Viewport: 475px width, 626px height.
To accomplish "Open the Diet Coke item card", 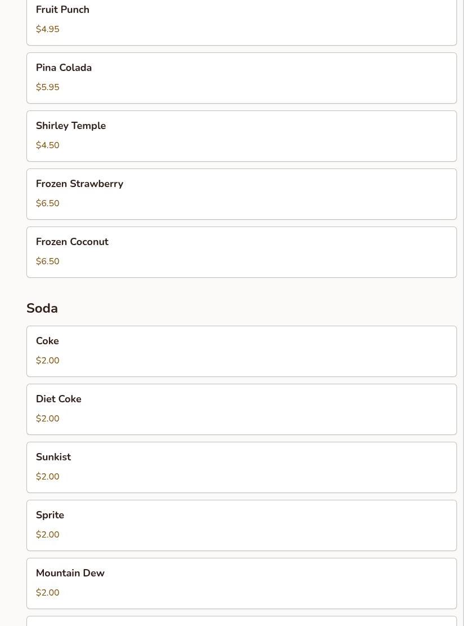I will click(241, 409).
